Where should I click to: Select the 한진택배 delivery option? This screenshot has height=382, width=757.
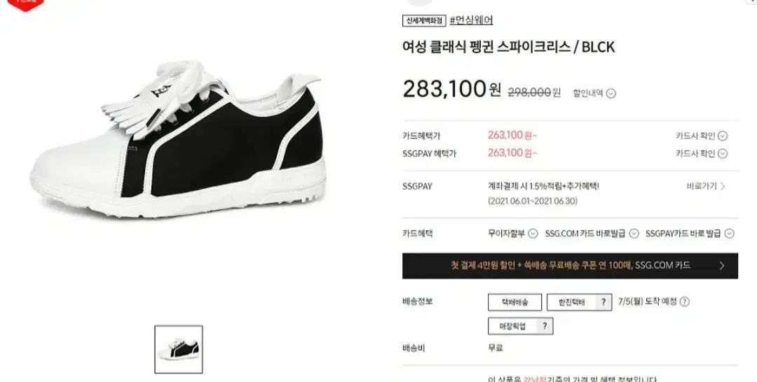pos(572,302)
